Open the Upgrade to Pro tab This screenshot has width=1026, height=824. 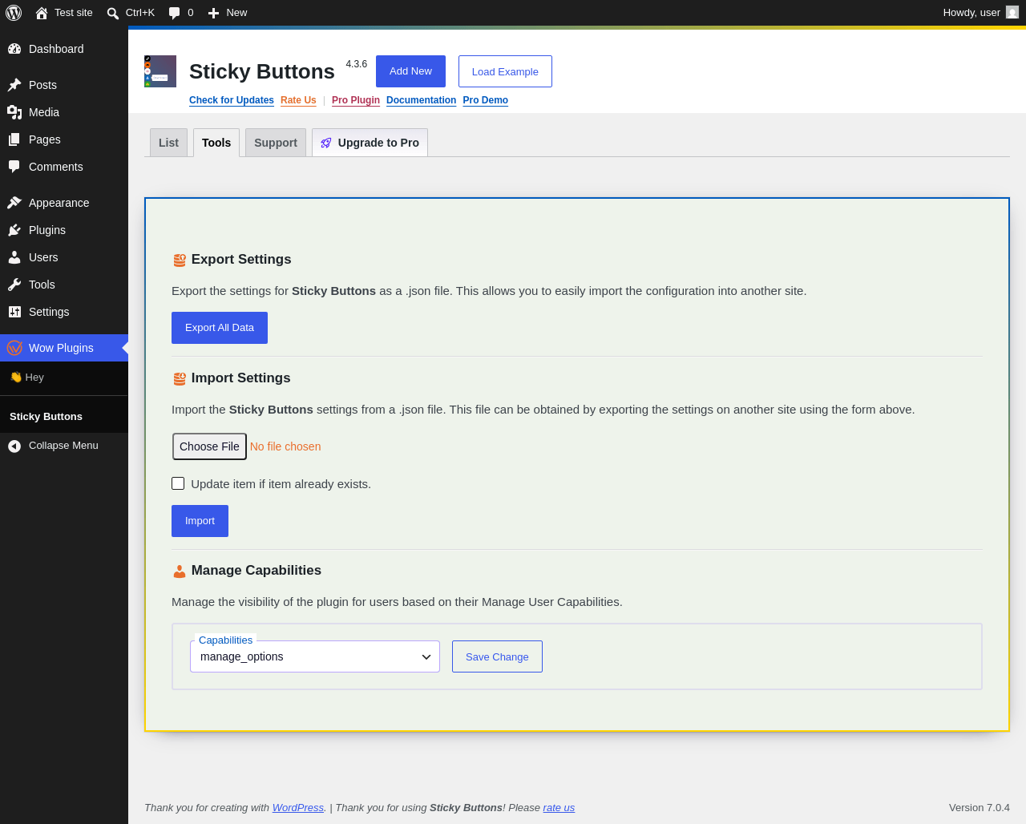(x=370, y=143)
